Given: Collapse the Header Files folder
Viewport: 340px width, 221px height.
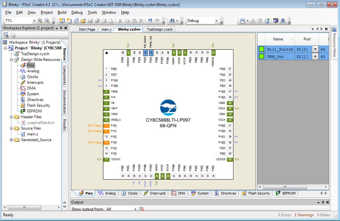Looking at the screenshot, I should (11, 117).
